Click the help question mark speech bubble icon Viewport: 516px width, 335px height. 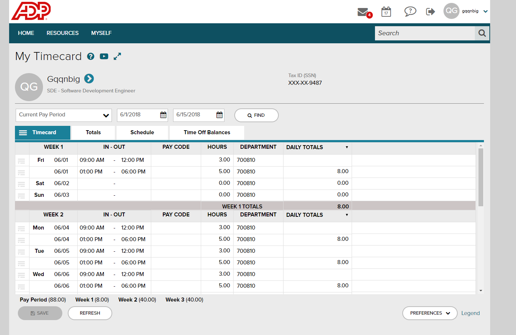(410, 11)
